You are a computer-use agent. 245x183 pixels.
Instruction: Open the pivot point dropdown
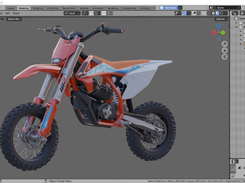(x=85, y=13)
